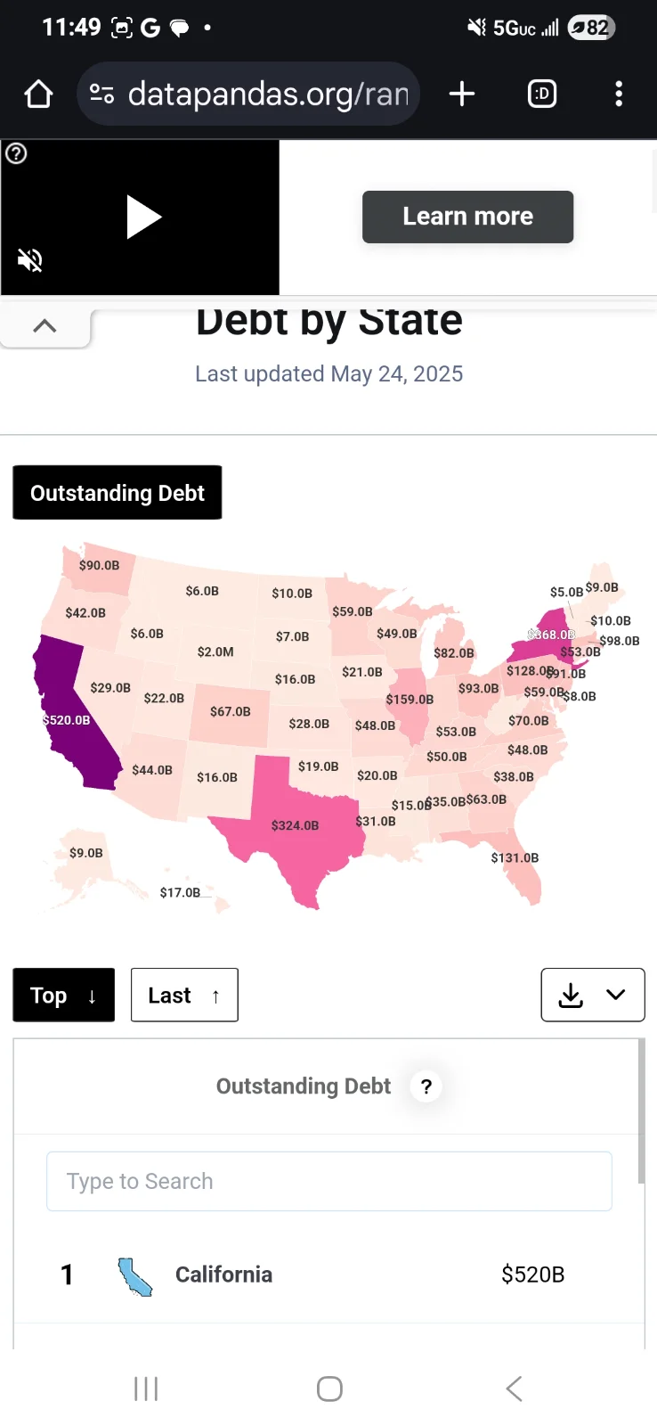
Task: Select the California row in the table
Action: click(328, 1274)
